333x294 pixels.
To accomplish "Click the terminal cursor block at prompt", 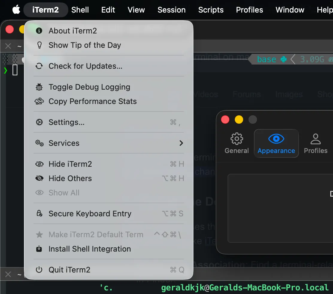I will tap(15, 70).
